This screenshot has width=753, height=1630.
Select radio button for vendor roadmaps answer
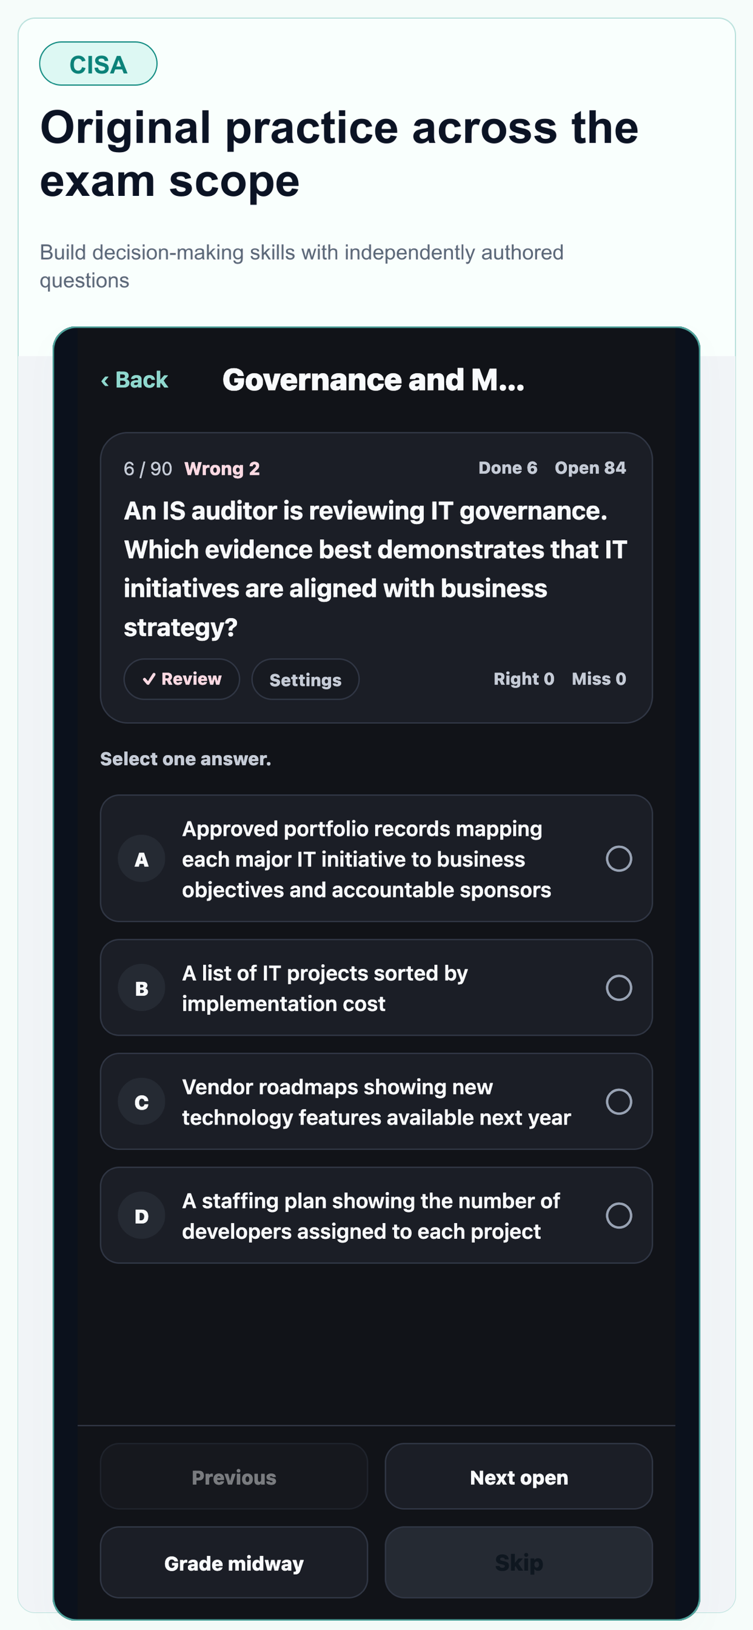619,1102
